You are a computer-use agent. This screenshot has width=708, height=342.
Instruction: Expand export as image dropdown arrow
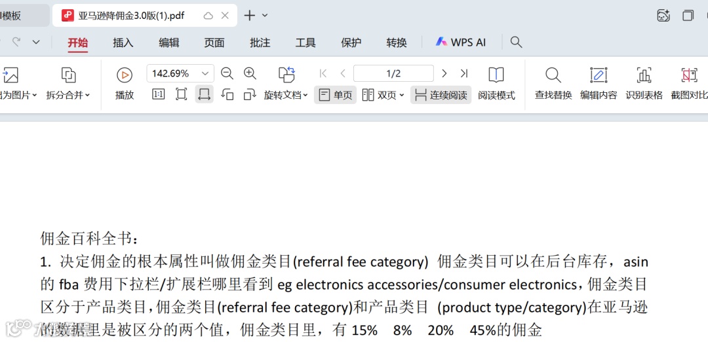coord(35,95)
